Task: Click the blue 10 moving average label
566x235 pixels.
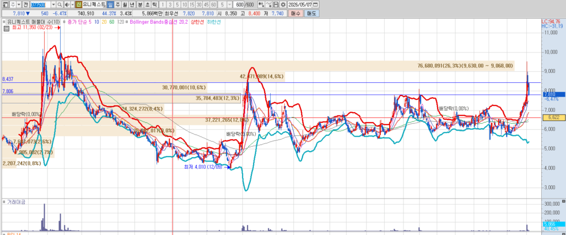Action: tap(96, 22)
